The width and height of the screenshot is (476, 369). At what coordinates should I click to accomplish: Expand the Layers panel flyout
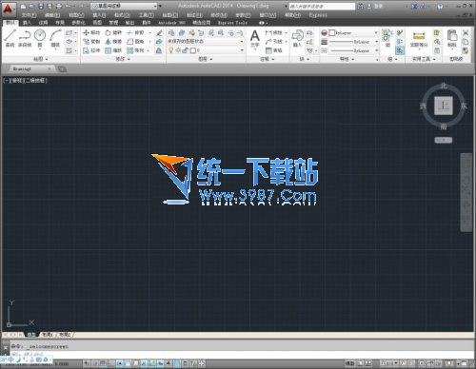click(x=206, y=59)
